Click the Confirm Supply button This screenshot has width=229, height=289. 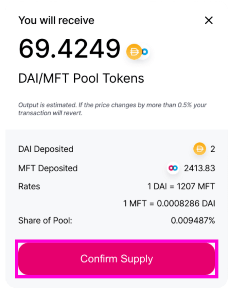(x=116, y=259)
